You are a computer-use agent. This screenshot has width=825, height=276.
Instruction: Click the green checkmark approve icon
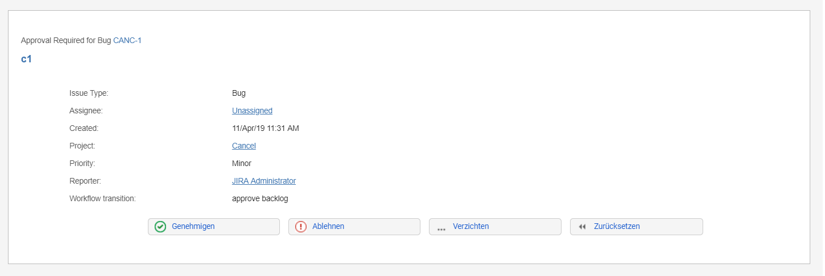point(160,227)
